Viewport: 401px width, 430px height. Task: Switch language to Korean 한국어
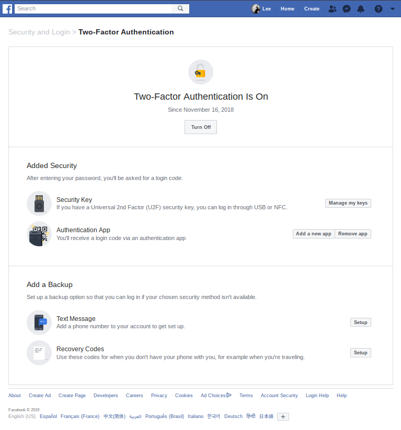click(x=214, y=416)
